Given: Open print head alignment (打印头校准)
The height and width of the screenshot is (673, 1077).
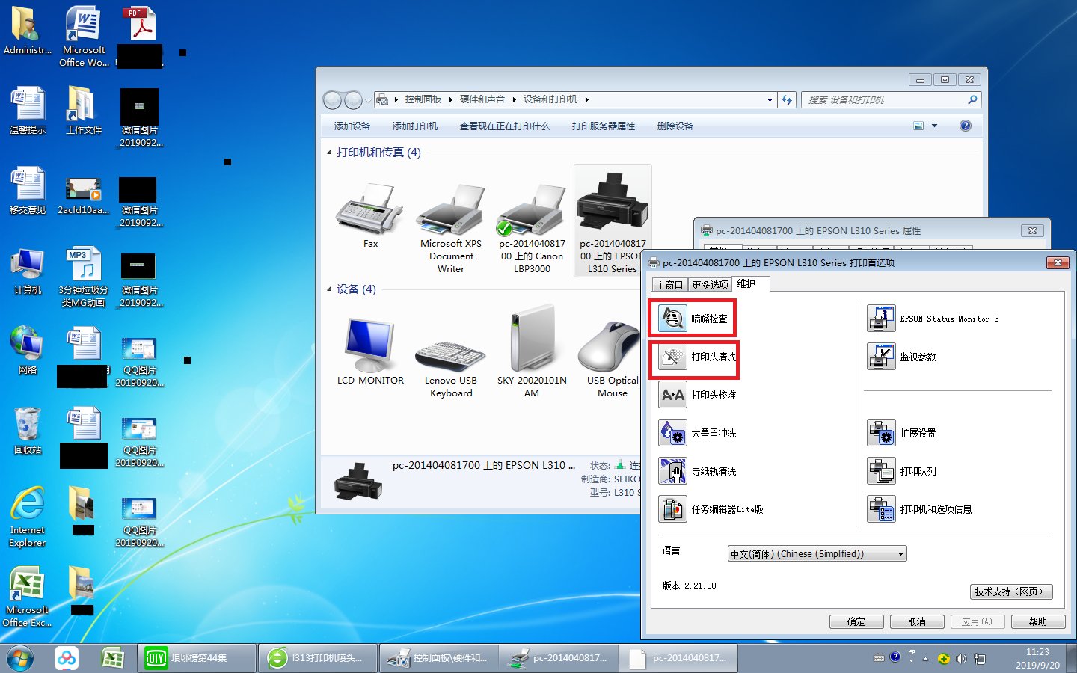Looking at the screenshot, I should point(672,395).
